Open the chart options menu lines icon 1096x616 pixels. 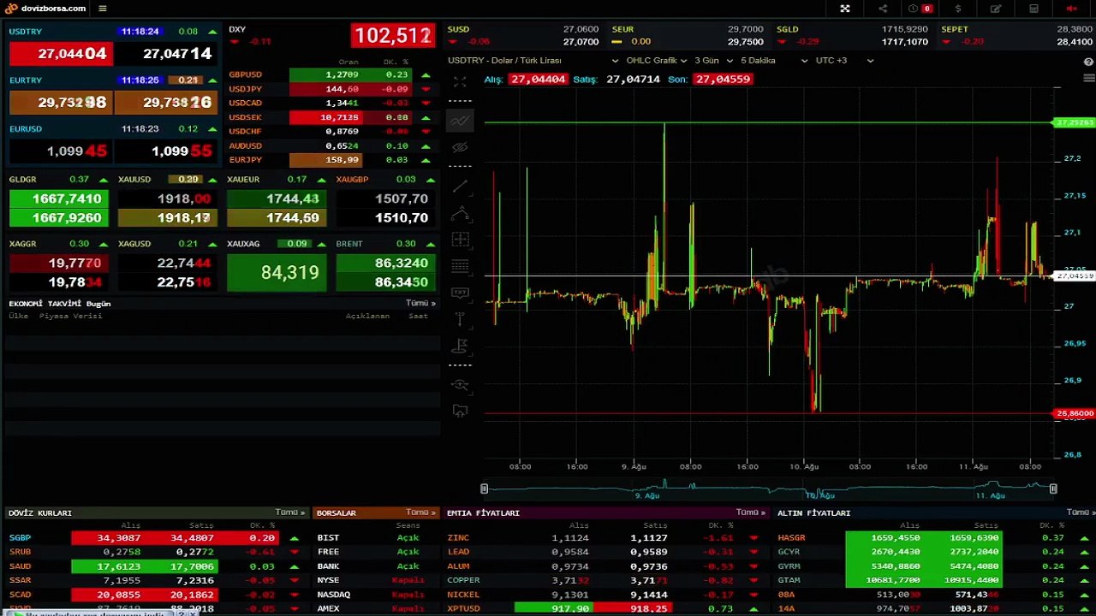1088,78
